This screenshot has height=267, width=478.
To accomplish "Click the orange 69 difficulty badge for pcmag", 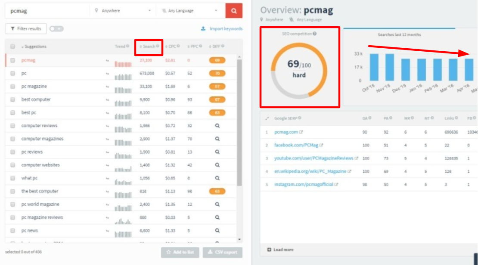I will click(x=217, y=60).
